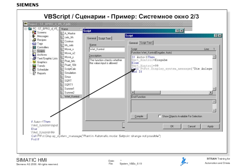Click script icon next to Simulation
Viewport: 242px width, 167px height.
coord(62,73)
